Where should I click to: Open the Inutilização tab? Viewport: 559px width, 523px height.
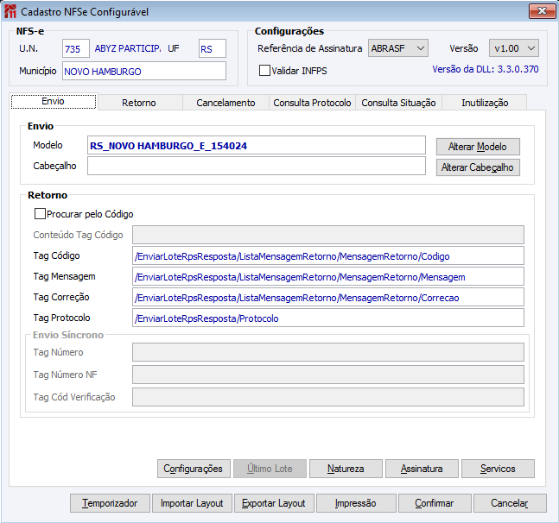[x=485, y=103]
